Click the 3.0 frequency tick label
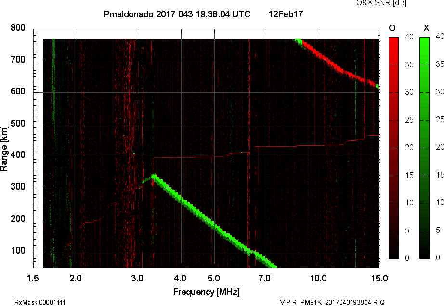Viewport: 444px width, 306px height. click(137, 278)
